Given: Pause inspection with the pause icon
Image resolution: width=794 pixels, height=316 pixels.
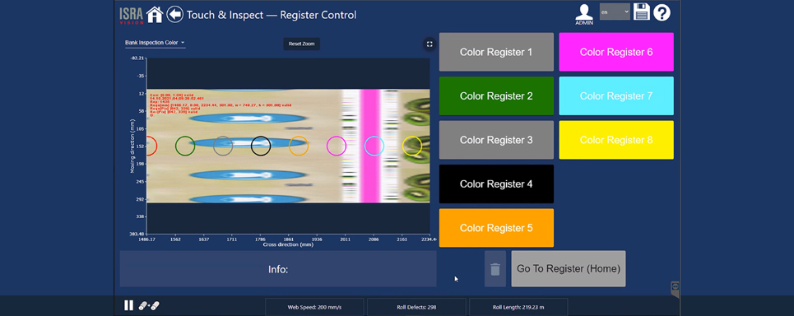Looking at the screenshot, I should coord(128,305).
